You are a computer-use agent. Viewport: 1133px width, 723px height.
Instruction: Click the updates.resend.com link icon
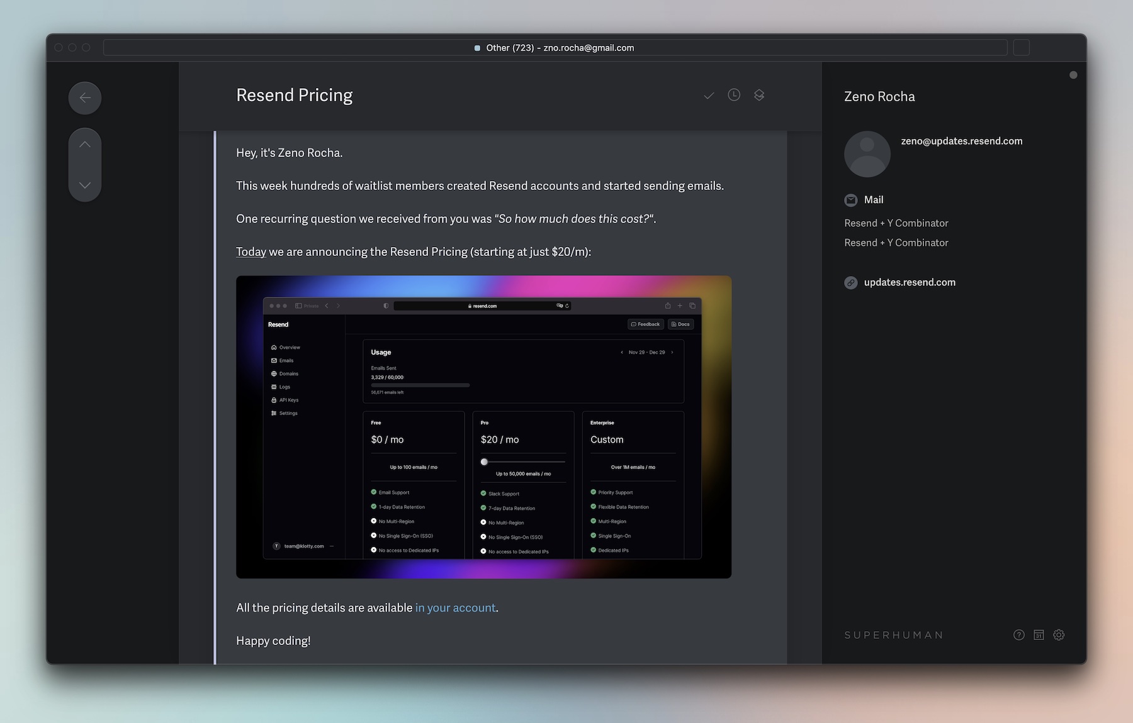(851, 283)
